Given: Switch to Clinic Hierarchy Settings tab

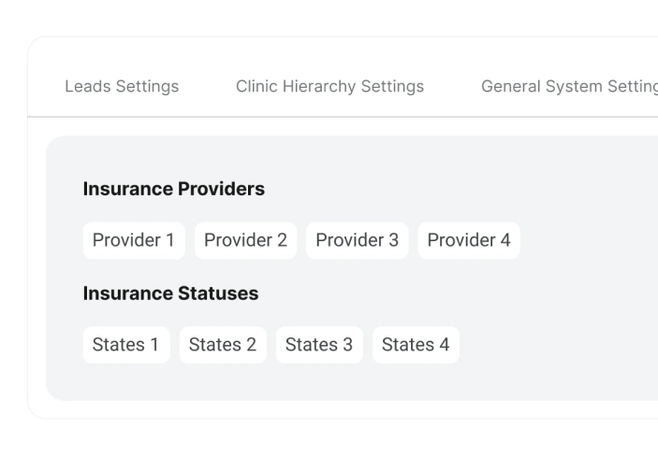Looking at the screenshot, I should (x=329, y=87).
